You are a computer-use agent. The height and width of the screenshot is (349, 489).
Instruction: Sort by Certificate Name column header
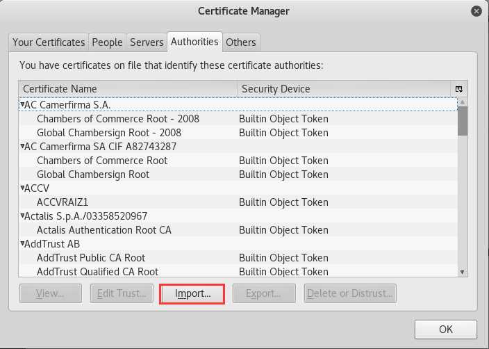(128, 89)
